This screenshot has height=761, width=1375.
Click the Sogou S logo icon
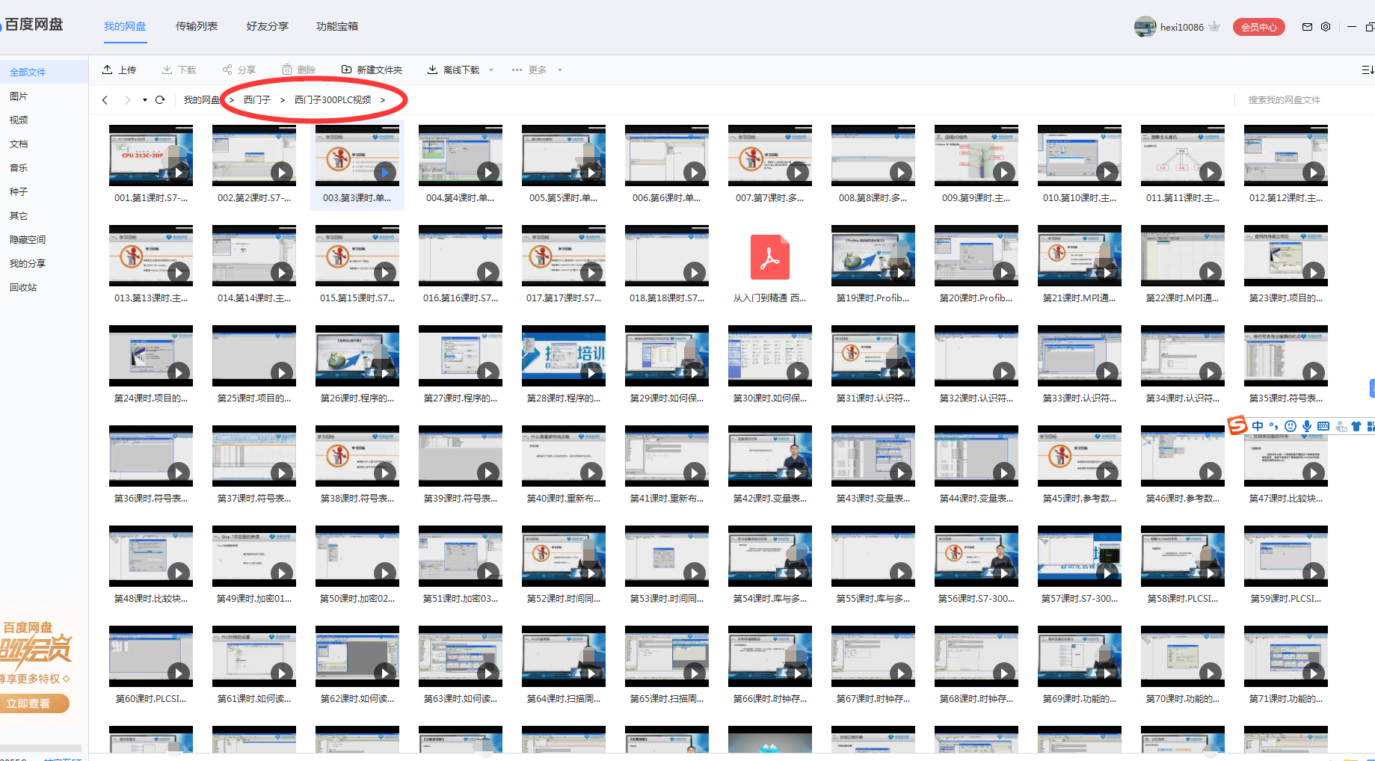pyautogui.click(x=1237, y=425)
